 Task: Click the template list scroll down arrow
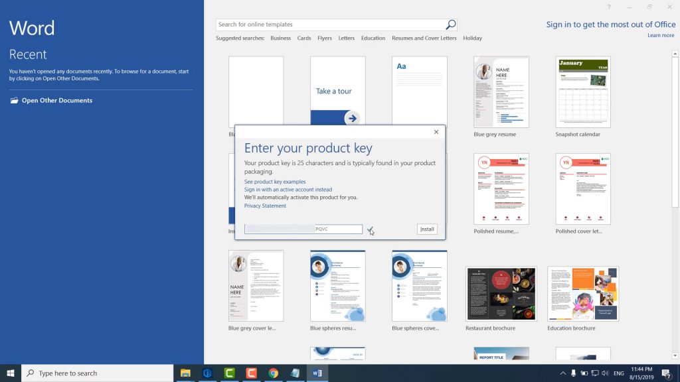pos(675,355)
